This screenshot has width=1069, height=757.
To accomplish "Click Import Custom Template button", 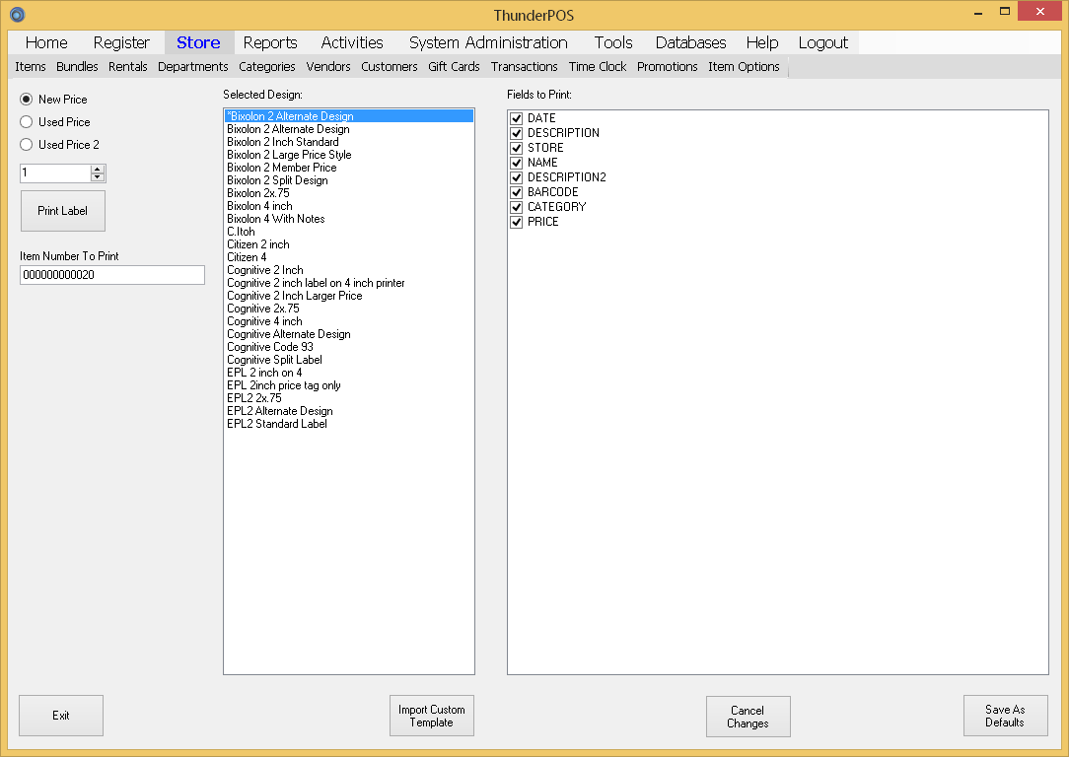I will coord(432,717).
